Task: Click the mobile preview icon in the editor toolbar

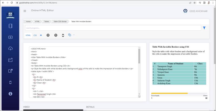Action: pyautogui.click(x=63, y=35)
